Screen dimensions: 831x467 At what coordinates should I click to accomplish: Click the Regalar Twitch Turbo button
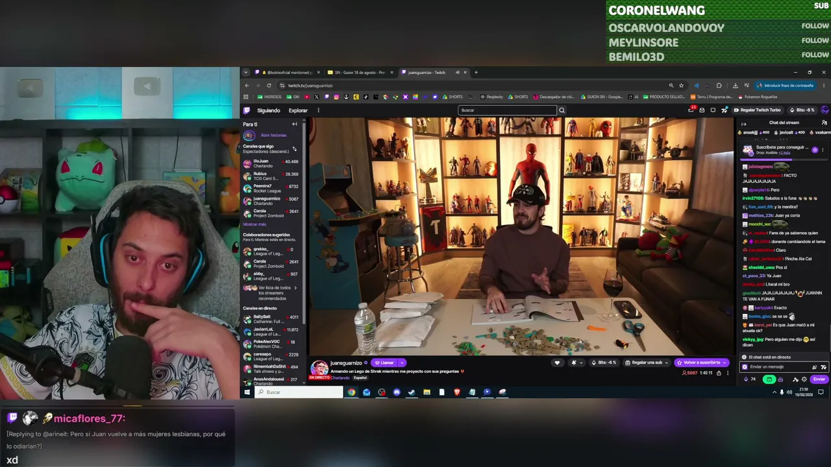pos(756,110)
